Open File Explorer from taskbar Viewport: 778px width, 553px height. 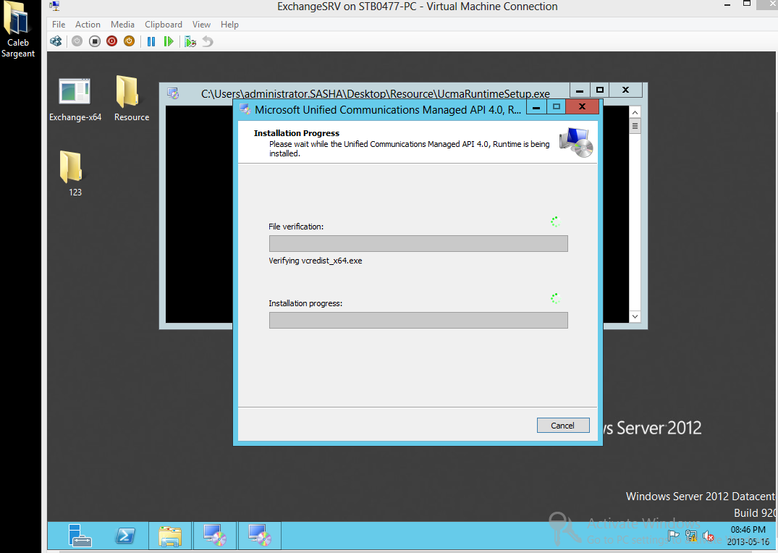(x=169, y=536)
